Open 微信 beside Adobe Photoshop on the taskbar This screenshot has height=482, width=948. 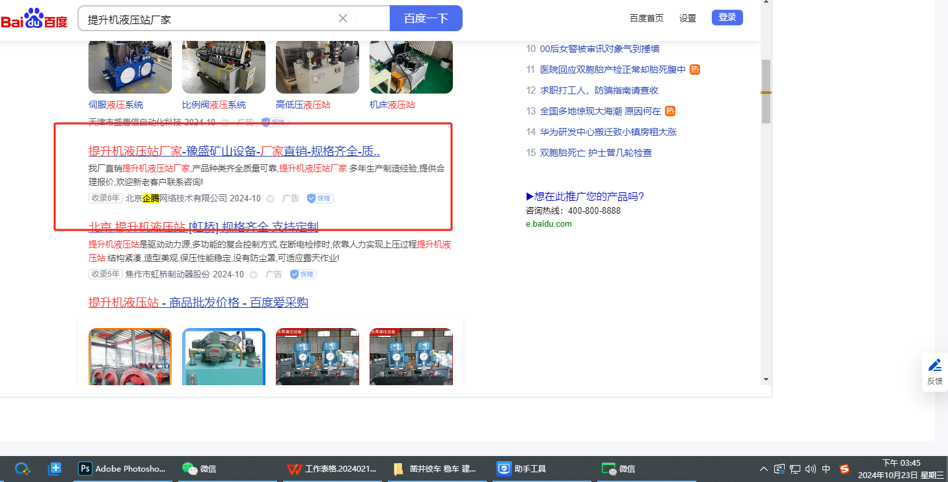pos(228,468)
